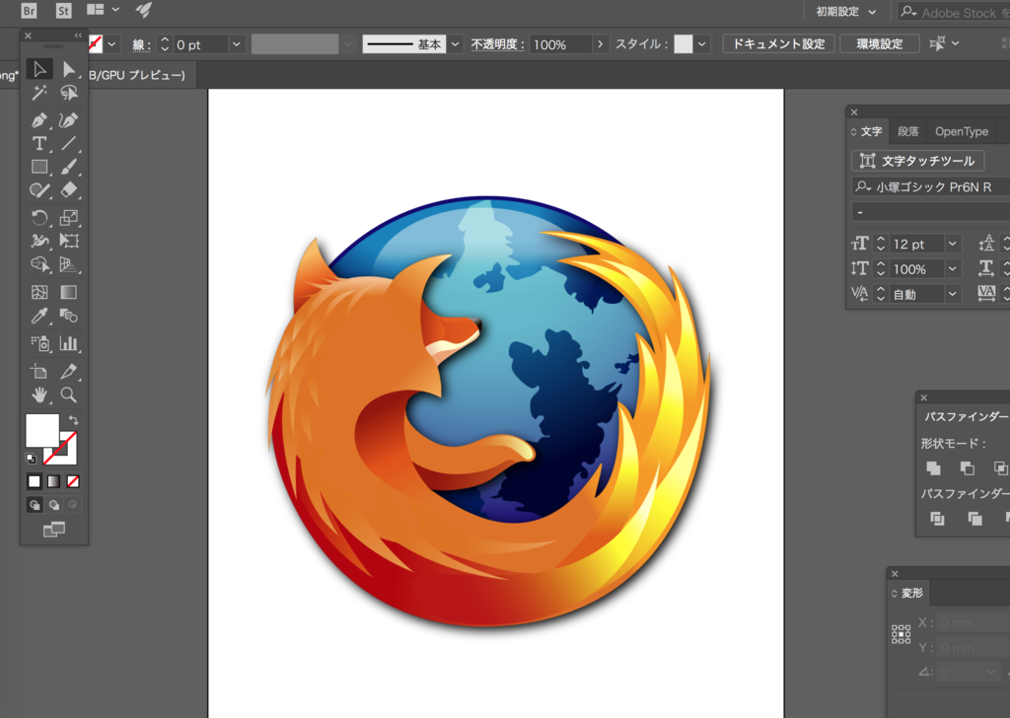Select the Direct Selection tool
Image resolution: width=1010 pixels, height=718 pixels.
(69, 68)
